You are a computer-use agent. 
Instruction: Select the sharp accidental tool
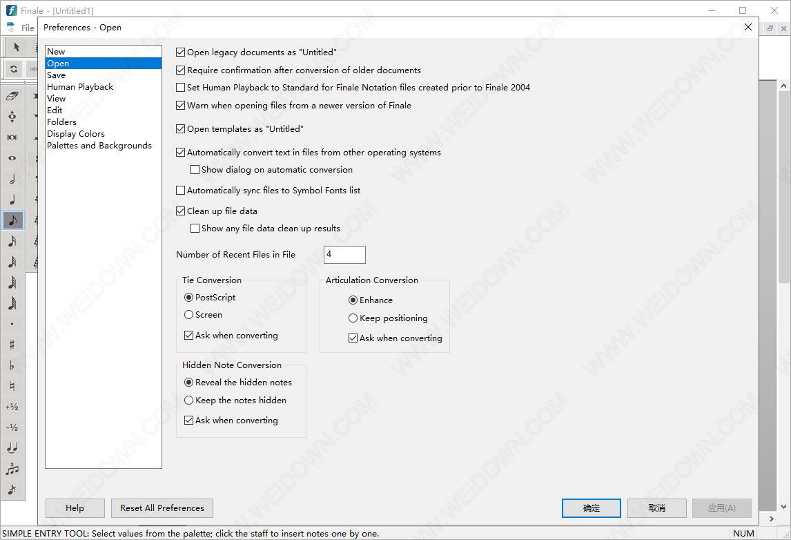tap(12, 344)
